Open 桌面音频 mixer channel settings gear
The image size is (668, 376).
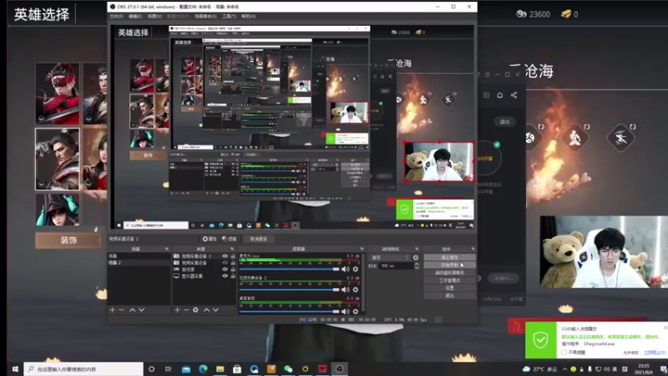(x=356, y=311)
